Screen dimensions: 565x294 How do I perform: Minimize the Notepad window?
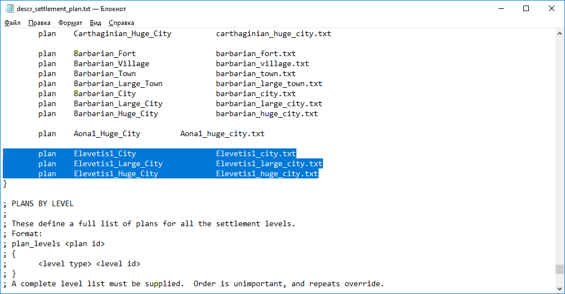pyautogui.click(x=501, y=8)
